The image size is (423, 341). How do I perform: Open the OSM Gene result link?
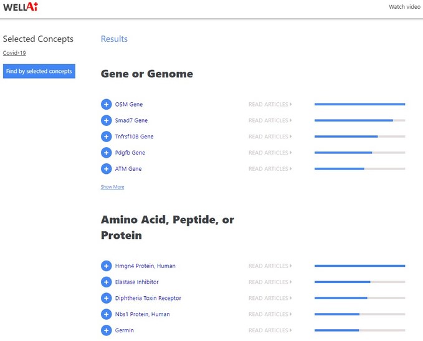tap(129, 104)
